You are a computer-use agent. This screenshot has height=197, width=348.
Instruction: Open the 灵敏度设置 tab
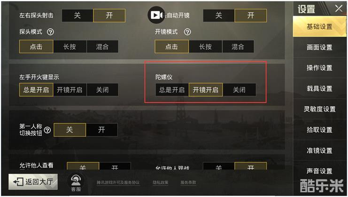pyautogui.click(x=319, y=109)
